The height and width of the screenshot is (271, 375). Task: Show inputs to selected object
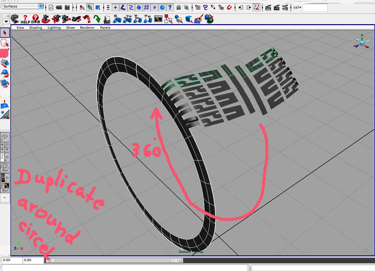tap(241, 7)
